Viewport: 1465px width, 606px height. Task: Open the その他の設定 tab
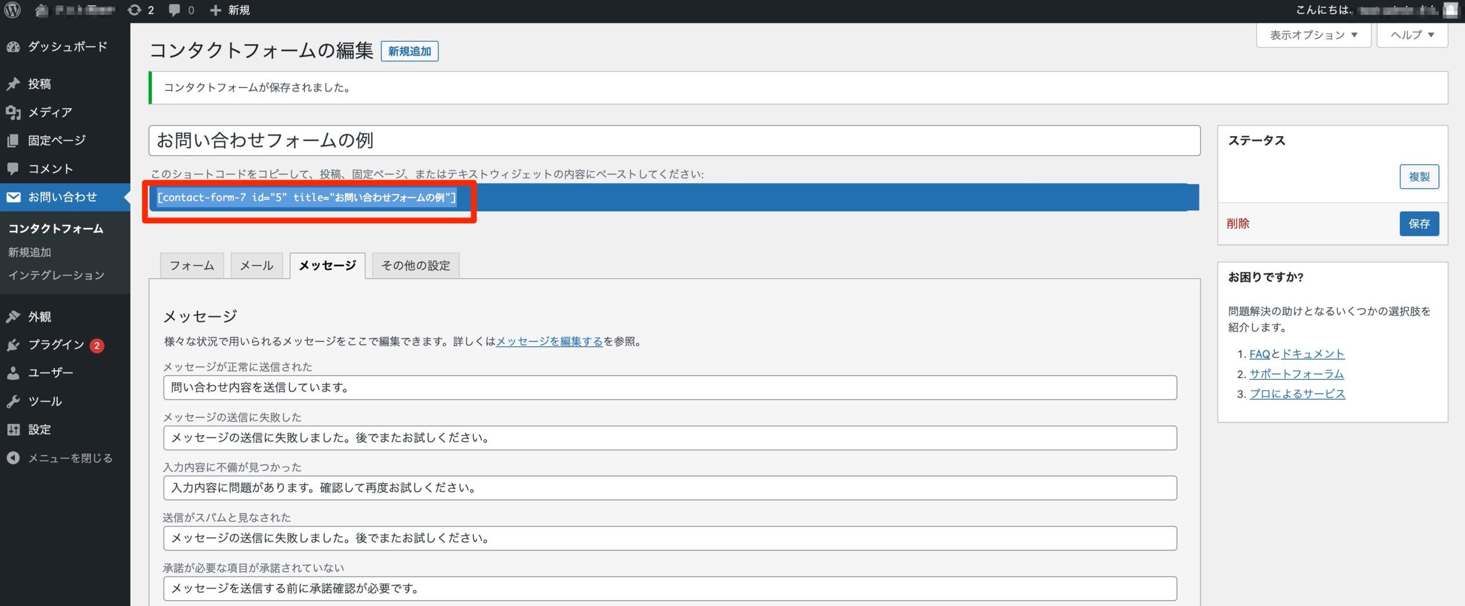pyautogui.click(x=415, y=266)
